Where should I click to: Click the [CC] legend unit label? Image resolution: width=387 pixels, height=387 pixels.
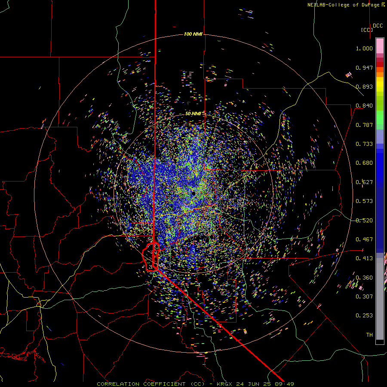[367, 30]
